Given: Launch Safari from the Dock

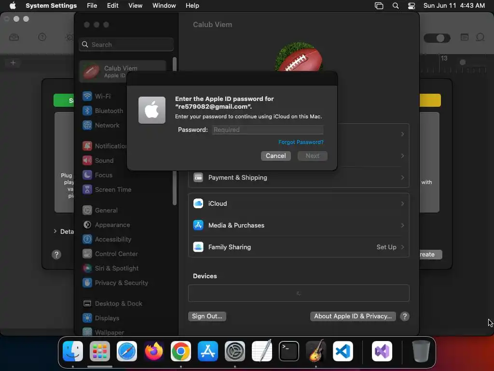Looking at the screenshot, I should pyautogui.click(x=127, y=351).
